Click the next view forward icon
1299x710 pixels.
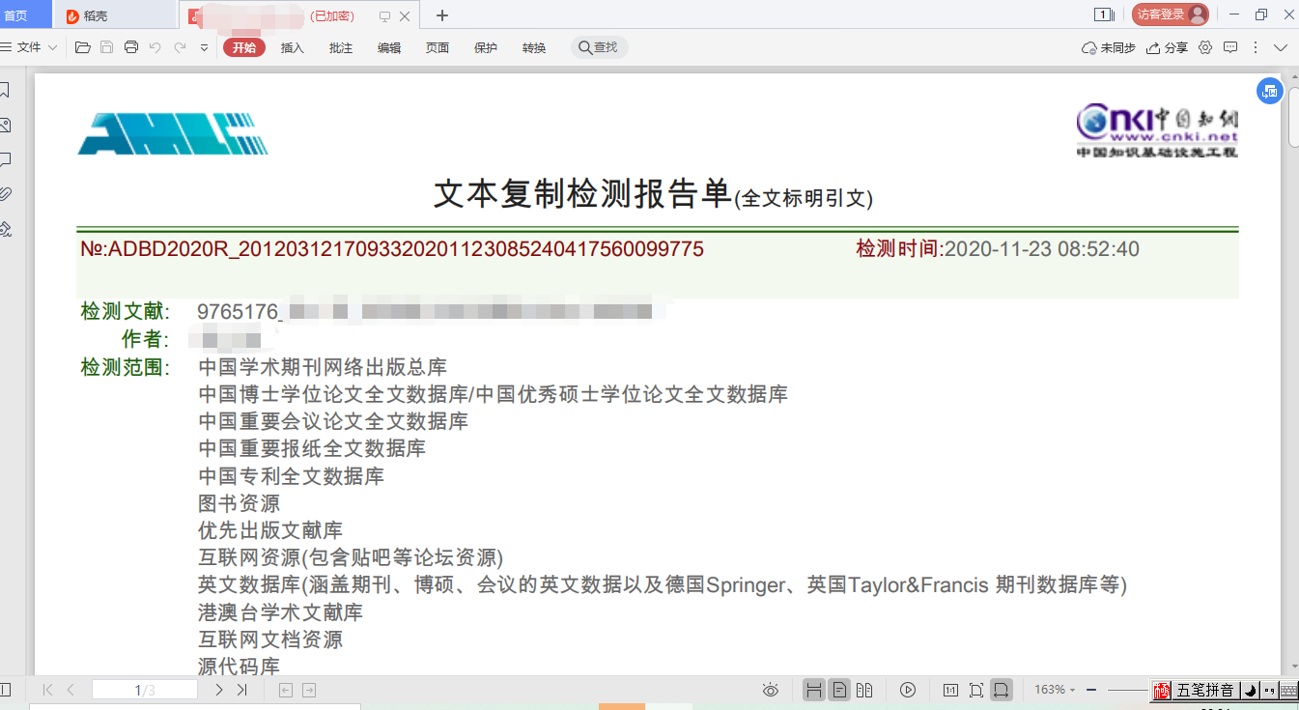click(309, 690)
